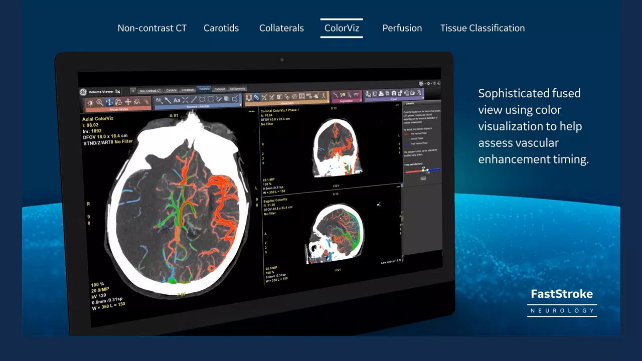Open the color palette icon in Visualization
The width and height of the screenshot is (642, 361).
coord(294,96)
